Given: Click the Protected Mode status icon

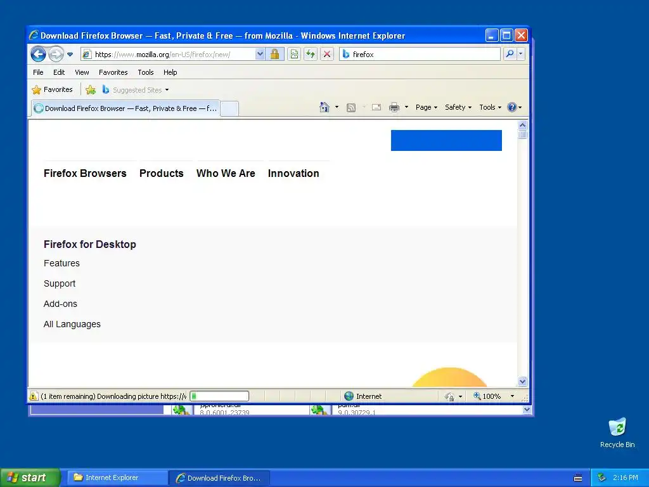Looking at the screenshot, I should 449,397.
